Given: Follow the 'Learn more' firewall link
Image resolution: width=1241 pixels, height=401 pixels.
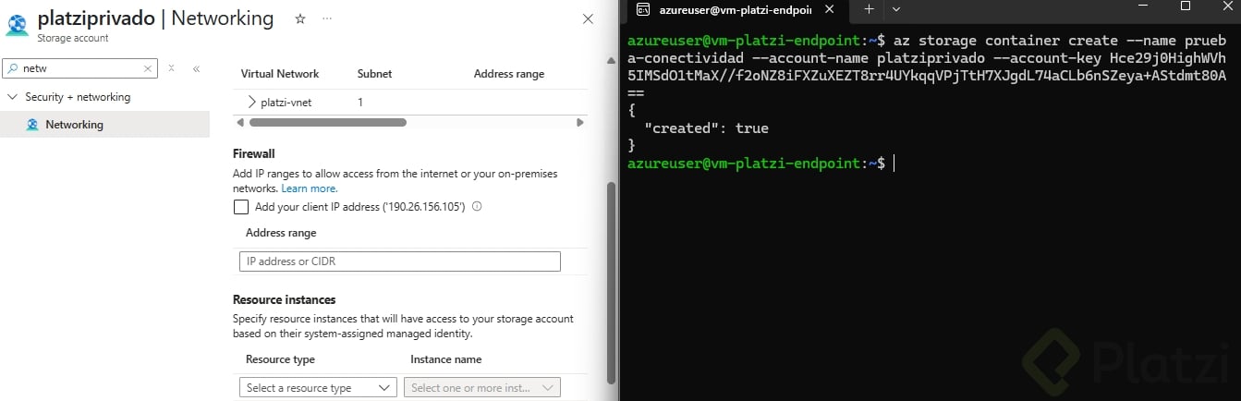Looking at the screenshot, I should (x=309, y=188).
